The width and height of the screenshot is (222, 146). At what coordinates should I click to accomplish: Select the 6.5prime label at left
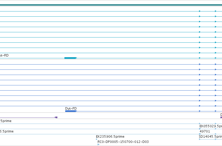[7, 131]
